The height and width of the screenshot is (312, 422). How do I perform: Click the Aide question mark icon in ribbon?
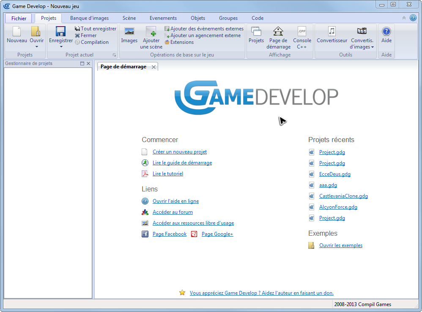tap(386, 31)
